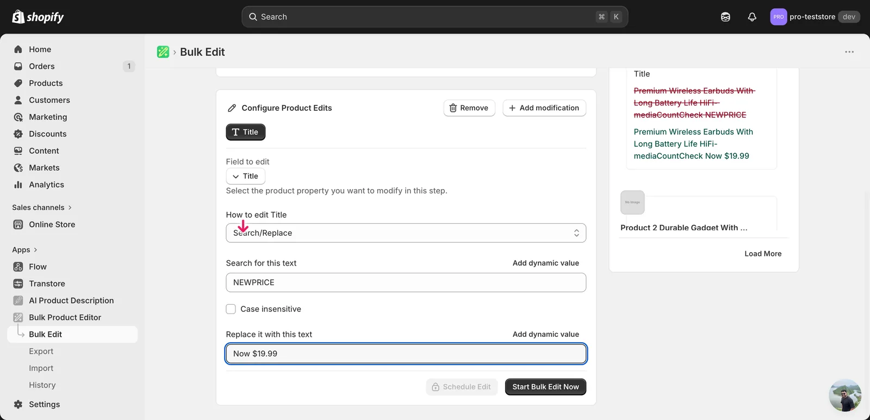Click the Search for this text field
Screen dimensions: 870x420
tap(406, 283)
